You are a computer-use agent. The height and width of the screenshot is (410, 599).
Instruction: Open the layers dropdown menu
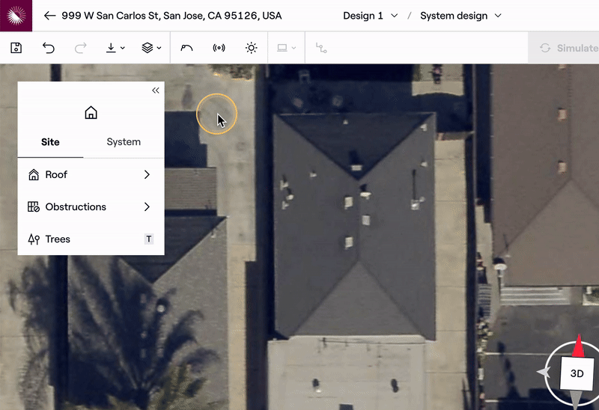point(151,48)
